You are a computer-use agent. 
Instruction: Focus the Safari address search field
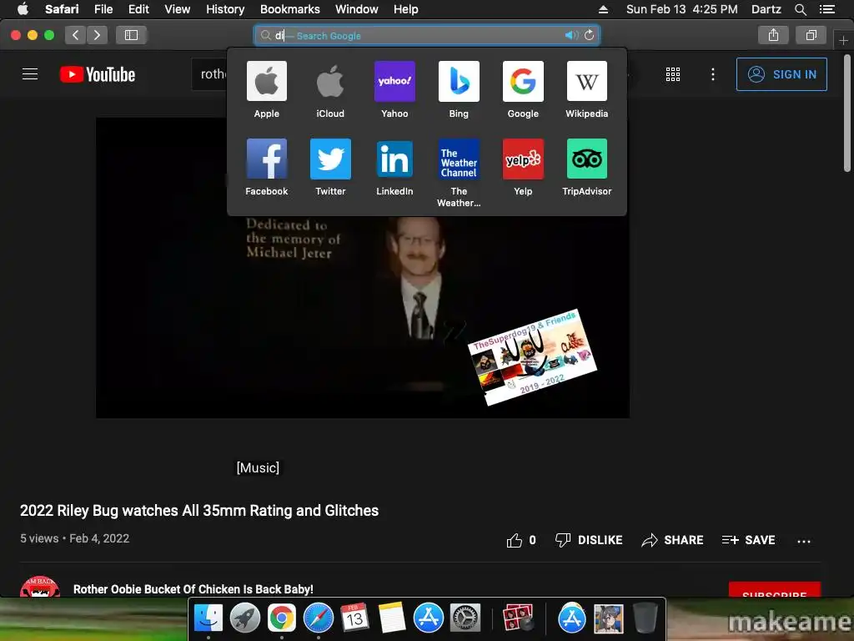(426, 35)
